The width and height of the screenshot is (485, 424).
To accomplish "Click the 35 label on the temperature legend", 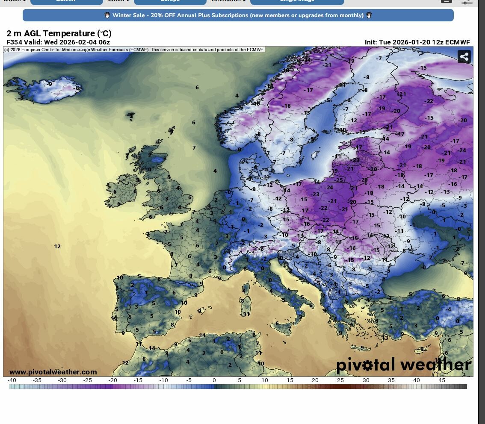I will [x=391, y=380].
